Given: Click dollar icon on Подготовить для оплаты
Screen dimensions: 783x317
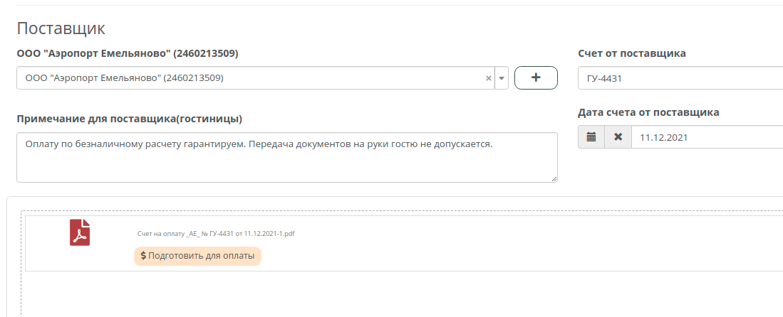Looking at the screenshot, I should 143,256.
